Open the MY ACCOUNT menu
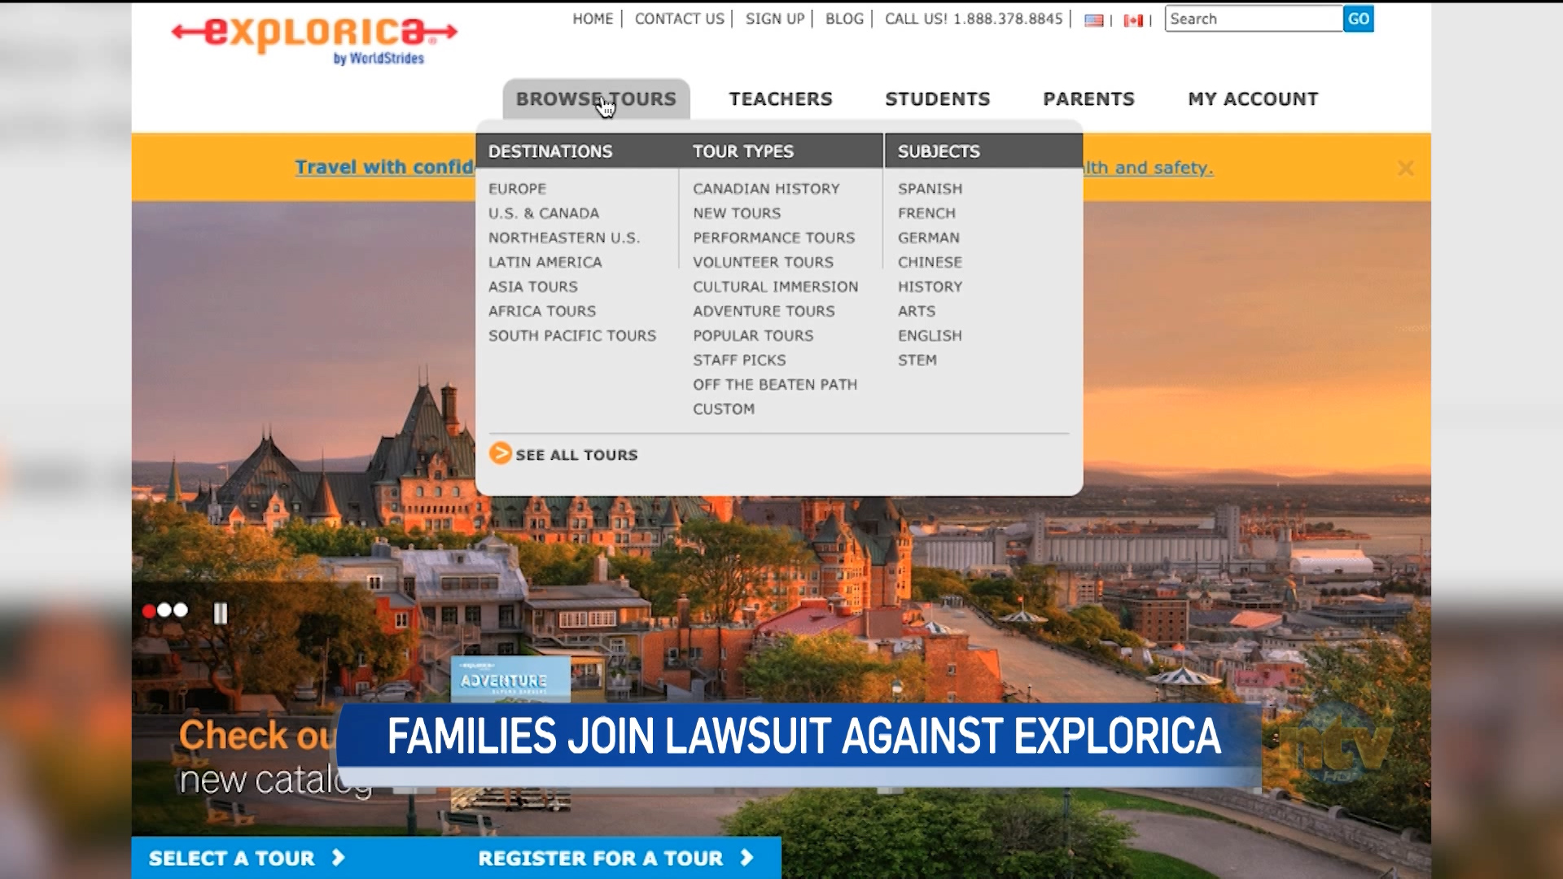Screen dimensions: 1563x879 (1253, 99)
